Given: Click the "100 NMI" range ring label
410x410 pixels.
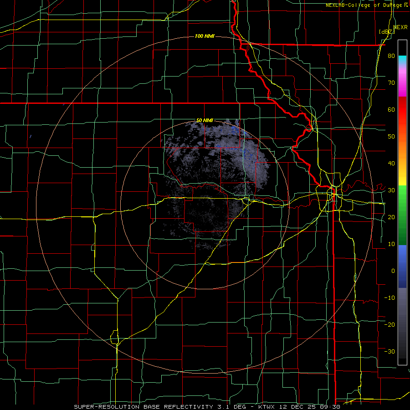Looking at the screenshot, I should point(205,36).
